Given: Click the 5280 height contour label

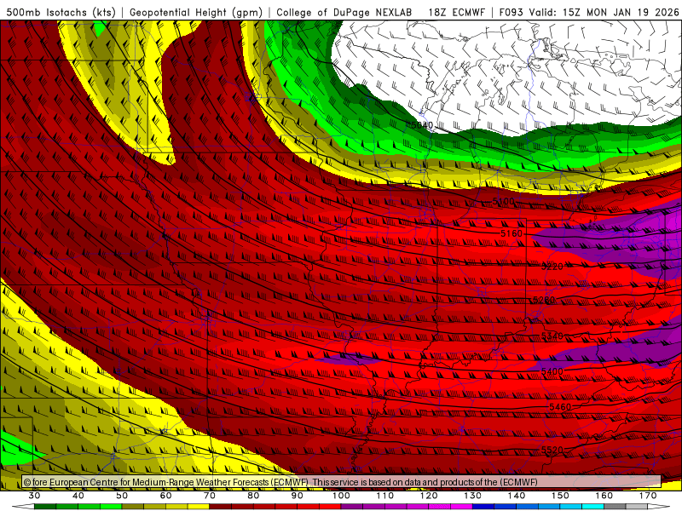Looking at the screenshot, I should pyautogui.click(x=544, y=301).
